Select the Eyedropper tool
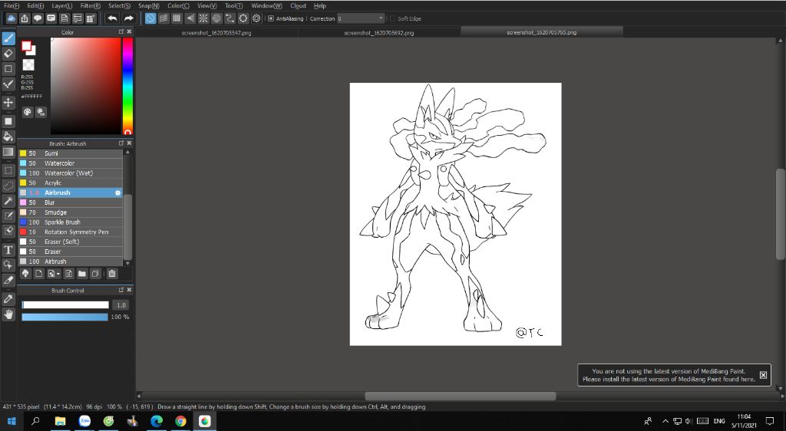Image resolution: width=786 pixels, height=431 pixels. pos(8,298)
